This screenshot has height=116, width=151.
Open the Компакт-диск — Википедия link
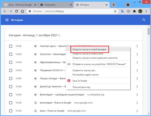click(x=55, y=46)
